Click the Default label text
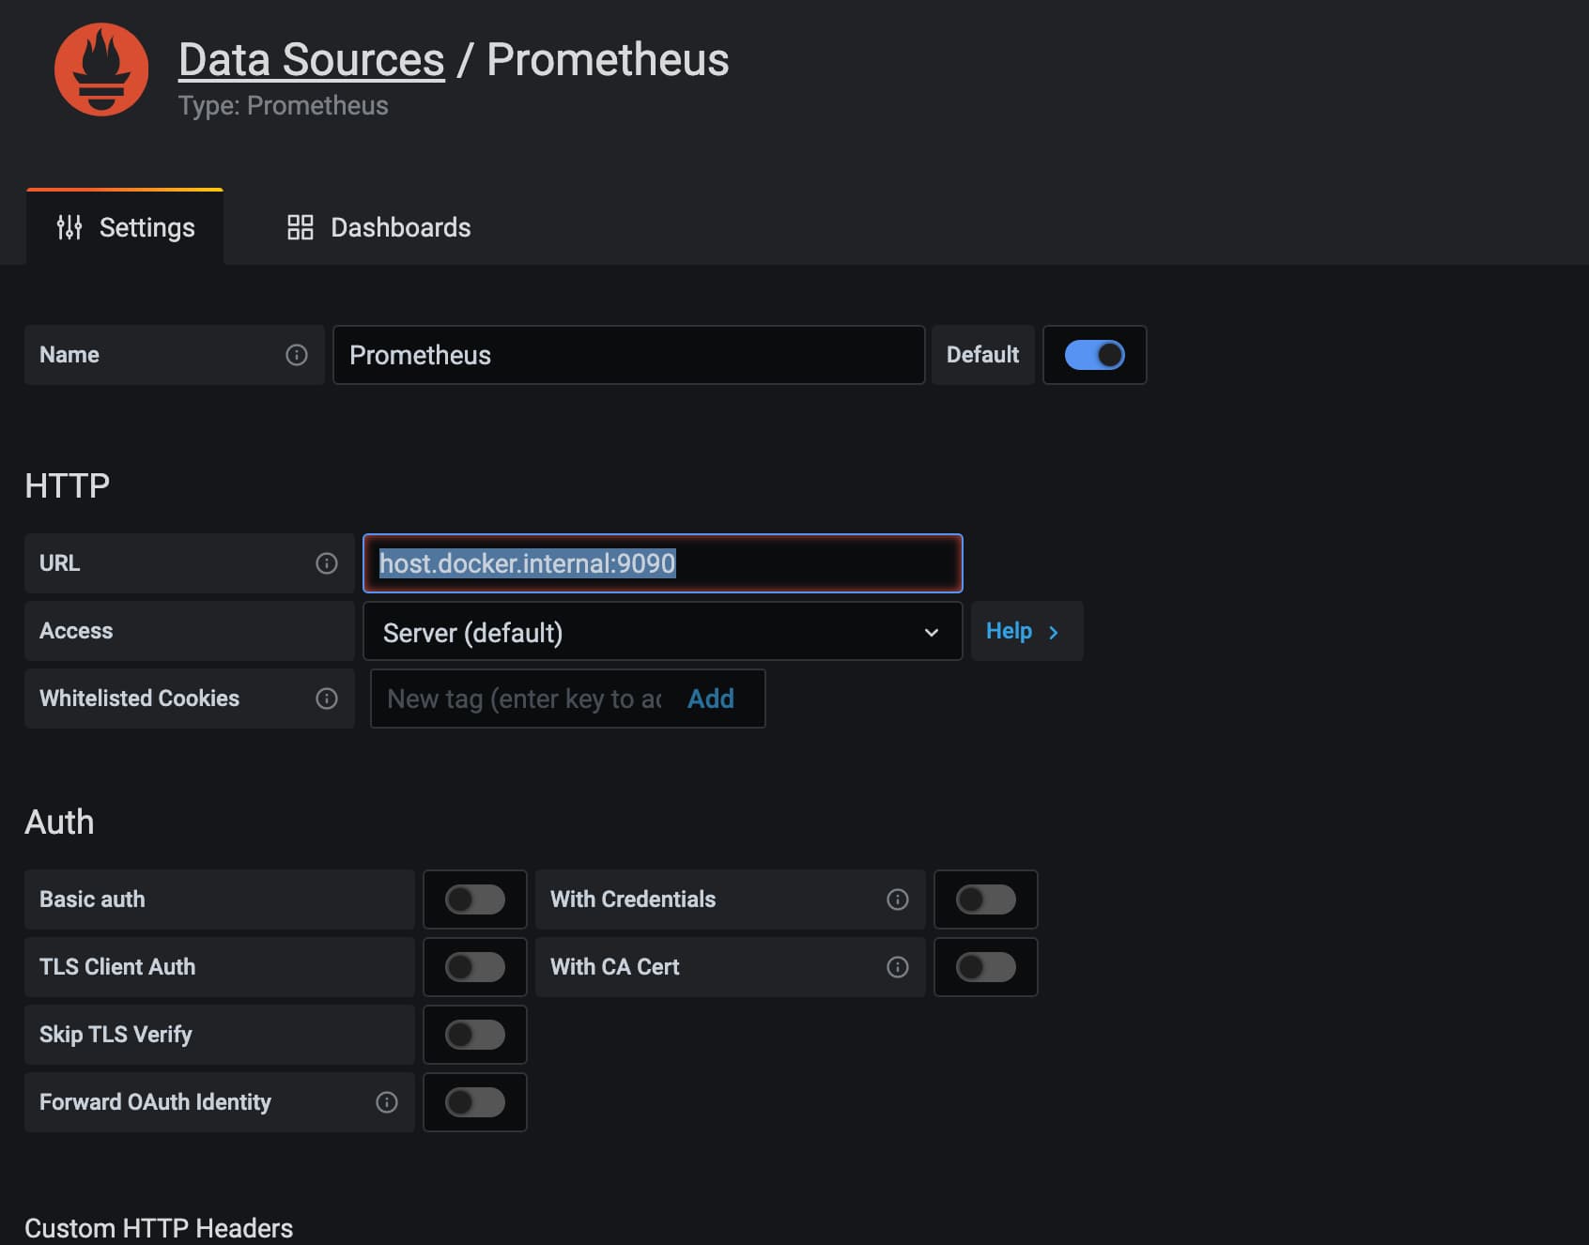1589x1245 pixels. tap(982, 355)
